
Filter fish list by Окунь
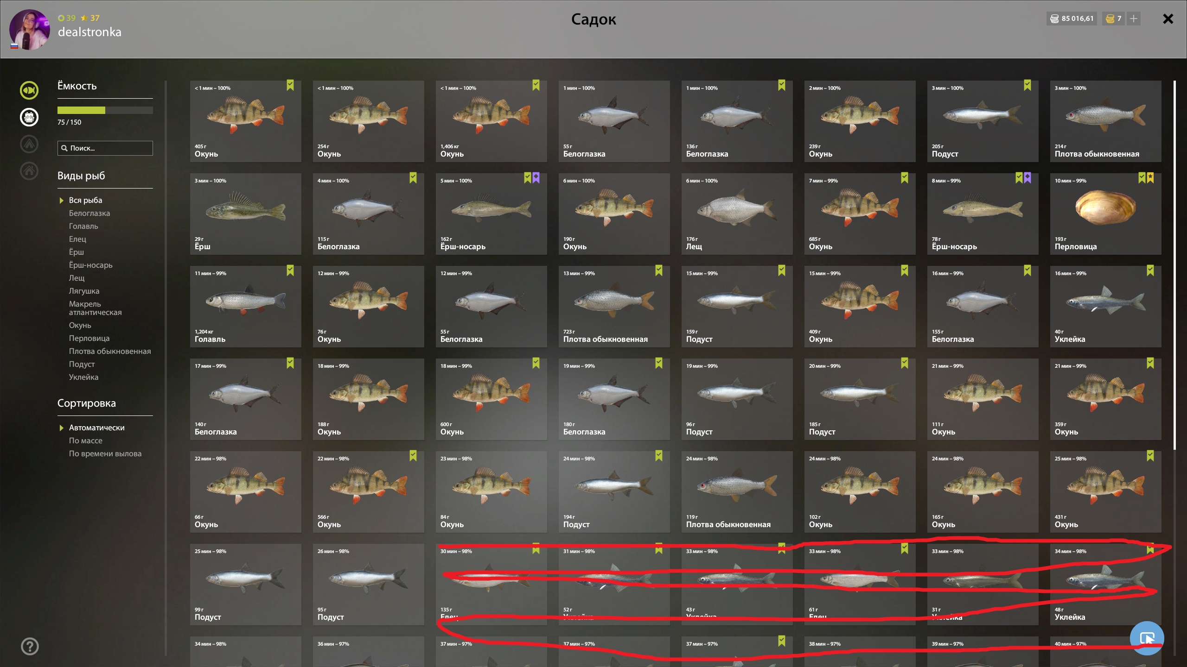[80, 325]
